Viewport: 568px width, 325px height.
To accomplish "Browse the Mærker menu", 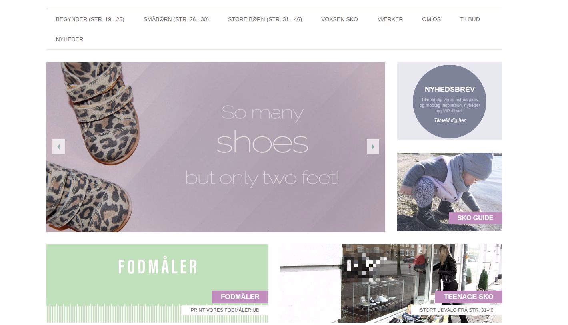I will [x=390, y=19].
